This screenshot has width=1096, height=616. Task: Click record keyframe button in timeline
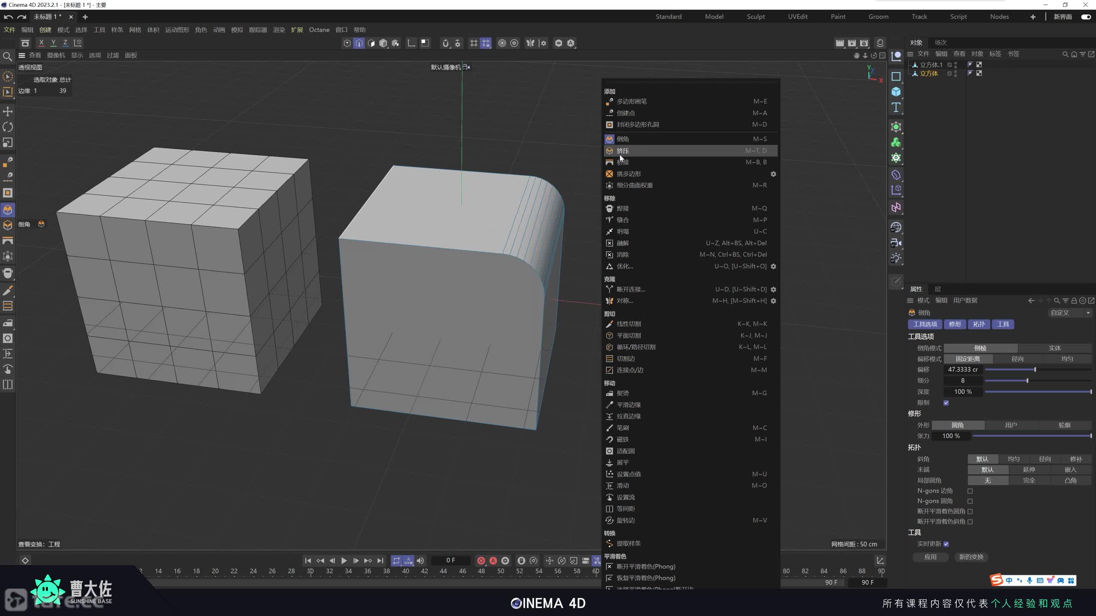pyautogui.click(x=481, y=560)
